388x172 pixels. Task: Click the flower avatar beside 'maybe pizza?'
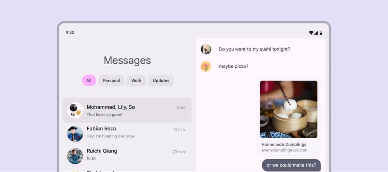(206, 67)
